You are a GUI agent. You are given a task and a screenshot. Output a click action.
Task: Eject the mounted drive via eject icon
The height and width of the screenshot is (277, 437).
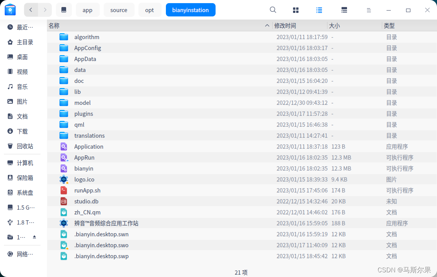pos(34,237)
